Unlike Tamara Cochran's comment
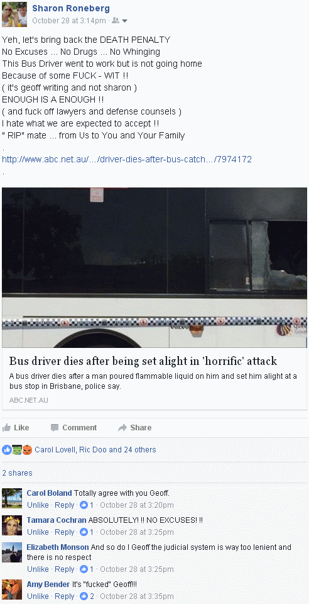309x604 pixels. coord(38,532)
